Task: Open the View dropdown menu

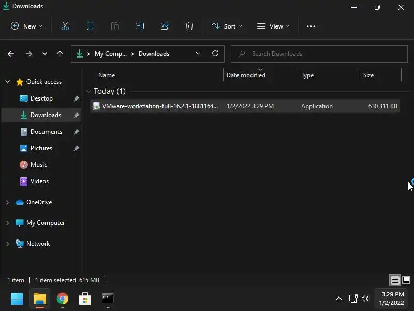Action: coord(273,26)
